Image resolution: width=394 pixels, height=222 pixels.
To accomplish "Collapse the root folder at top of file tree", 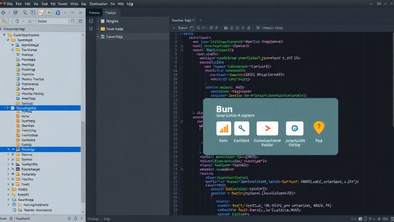I will [x=4, y=35].
